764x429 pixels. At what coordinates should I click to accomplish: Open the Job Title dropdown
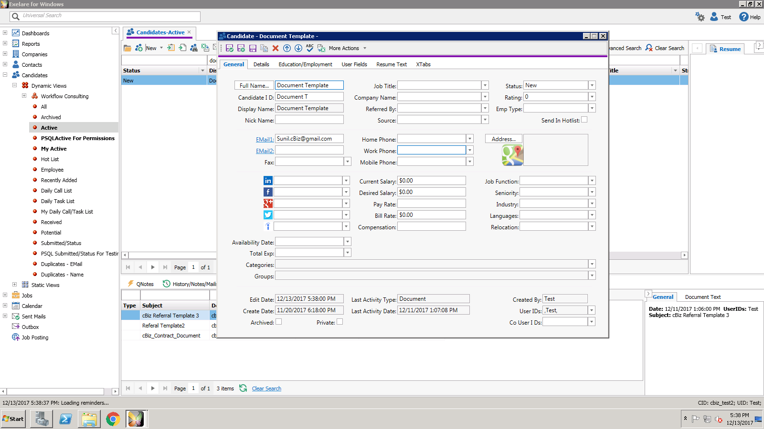click(x=485, y=85)
